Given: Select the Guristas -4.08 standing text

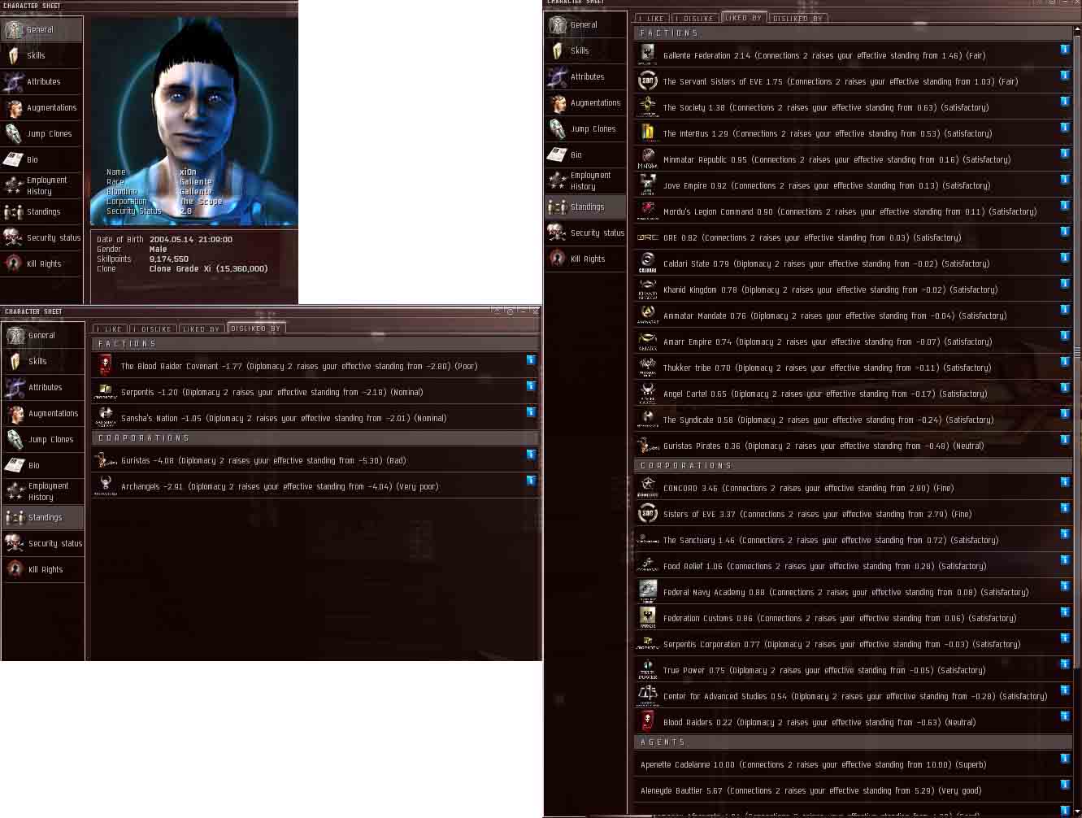Looking at the screenshot, I should click(x=263, y=460).
